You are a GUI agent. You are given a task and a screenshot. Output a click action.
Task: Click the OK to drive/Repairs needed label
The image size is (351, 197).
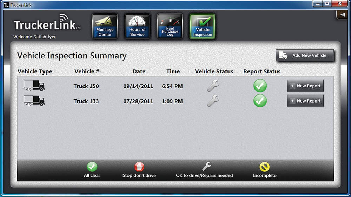point(204,175)
